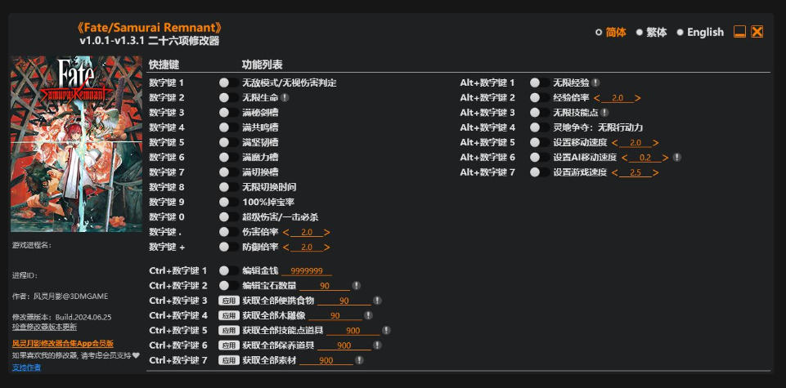
Task: Click 支持作者 link
Action: click(26, 368)
